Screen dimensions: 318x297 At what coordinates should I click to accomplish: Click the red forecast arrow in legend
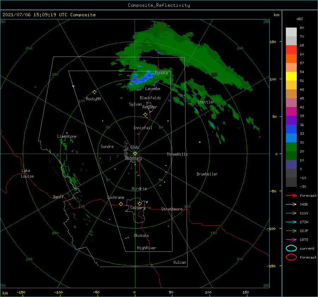tap(291, 195)
